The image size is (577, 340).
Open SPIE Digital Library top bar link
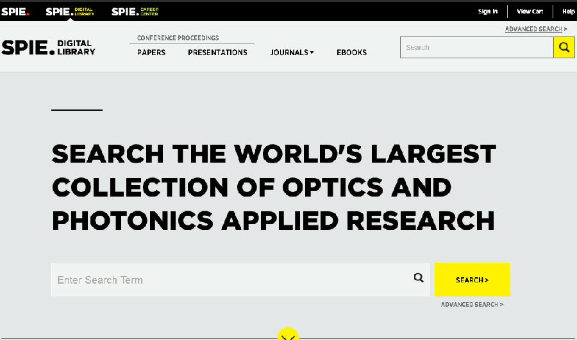point(70,12)
